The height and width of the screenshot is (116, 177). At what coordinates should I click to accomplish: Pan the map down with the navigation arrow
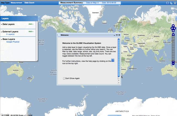click(173, 31)
